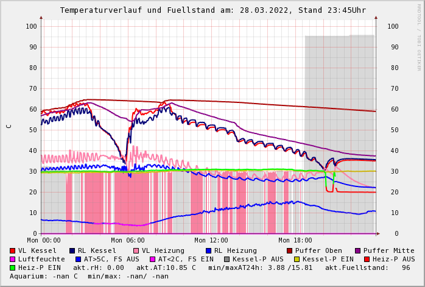Click the yellow Kessel-P EIN swatch
The height and width of the screenshot is (287, 425).
tap(297, 260)
